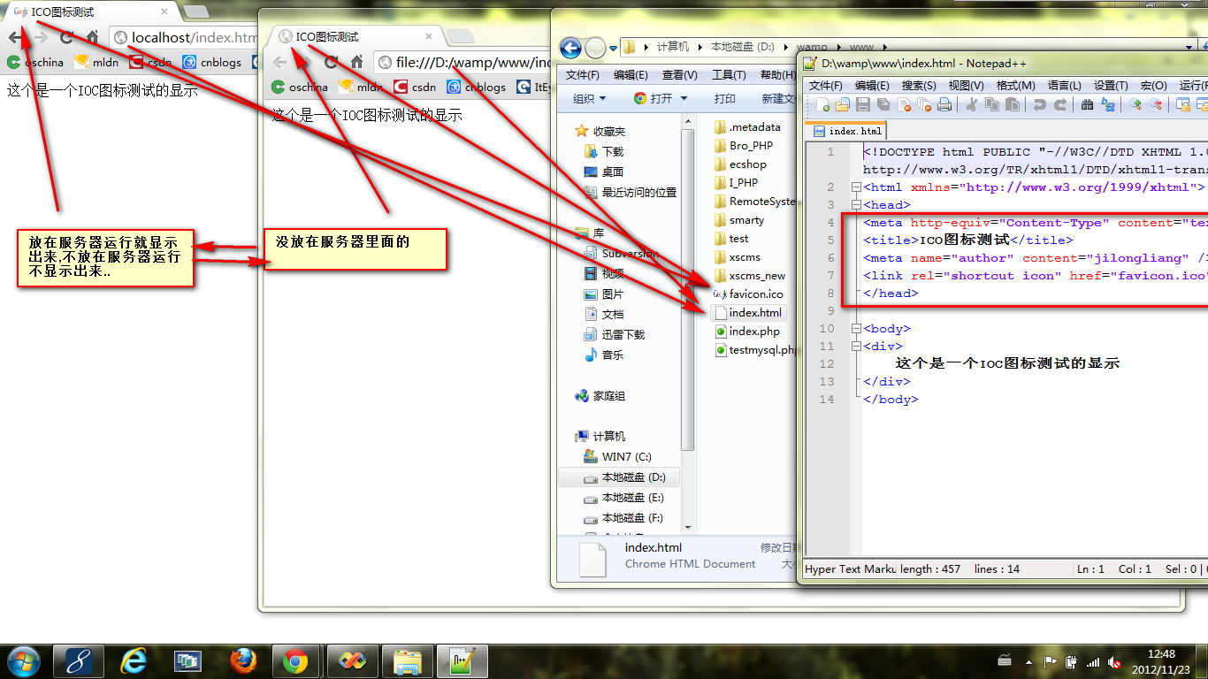1208x679 pixels.
Task: Collapse the <div> fold marker on line 11
Action: pos(855,347)
